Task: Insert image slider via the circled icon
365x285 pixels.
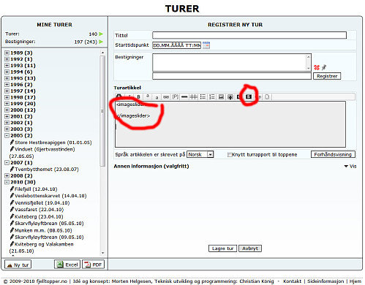Action: click(249, 96)
